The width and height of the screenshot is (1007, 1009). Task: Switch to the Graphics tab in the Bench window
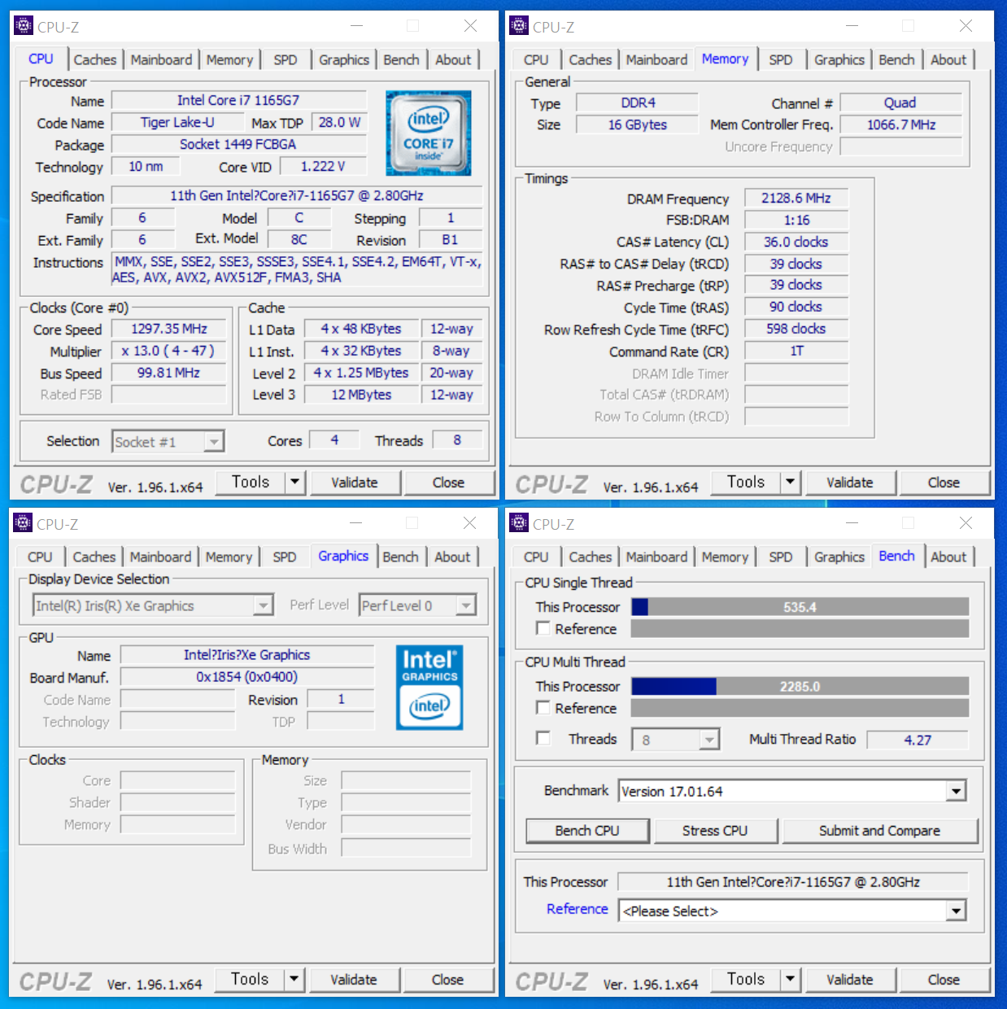click(839, 557)
